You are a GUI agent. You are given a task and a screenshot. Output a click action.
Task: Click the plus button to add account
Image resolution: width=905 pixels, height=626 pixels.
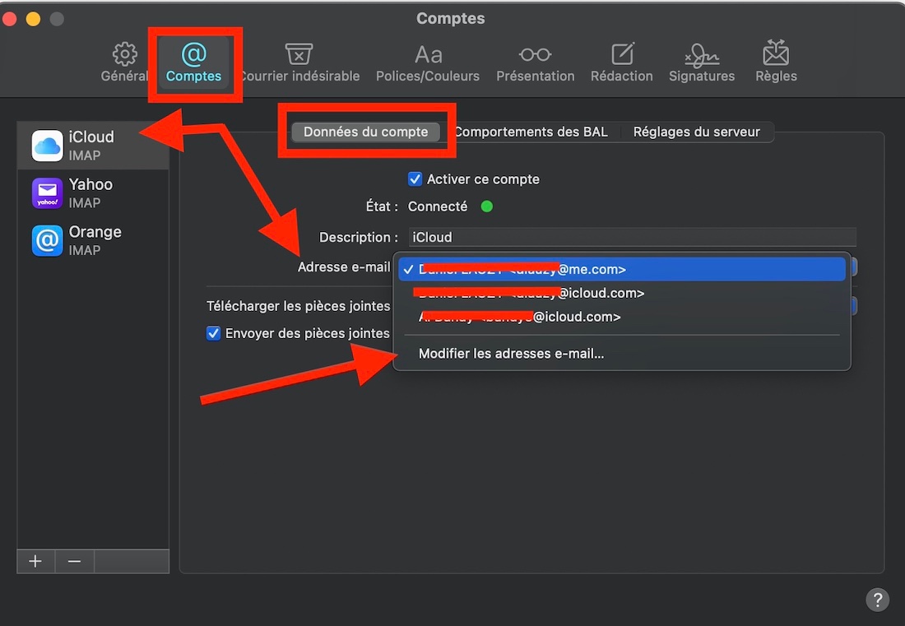point(35,561)
